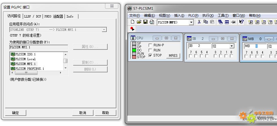Open the PLC(P) menu
The width and height of the screenshot is (277, 126).
tap(193, 16)
